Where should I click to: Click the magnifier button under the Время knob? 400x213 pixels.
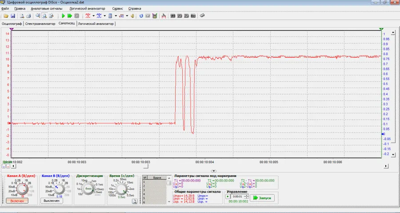tap(134, 201)
